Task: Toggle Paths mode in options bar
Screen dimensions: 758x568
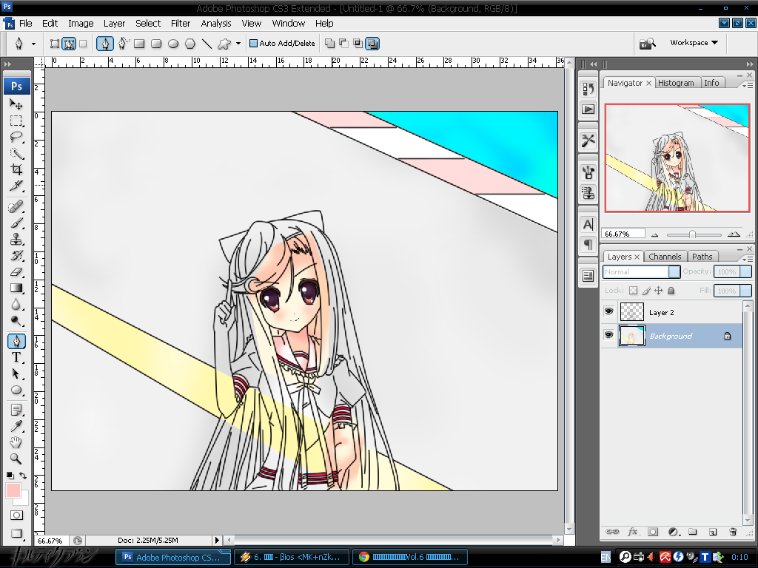Action: 69,44
